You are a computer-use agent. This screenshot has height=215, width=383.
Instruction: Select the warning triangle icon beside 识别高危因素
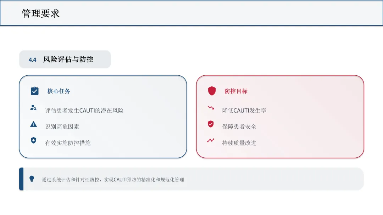point(33,124)
